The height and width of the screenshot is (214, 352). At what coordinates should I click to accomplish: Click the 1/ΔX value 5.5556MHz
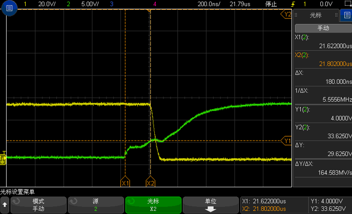[337, 100]
